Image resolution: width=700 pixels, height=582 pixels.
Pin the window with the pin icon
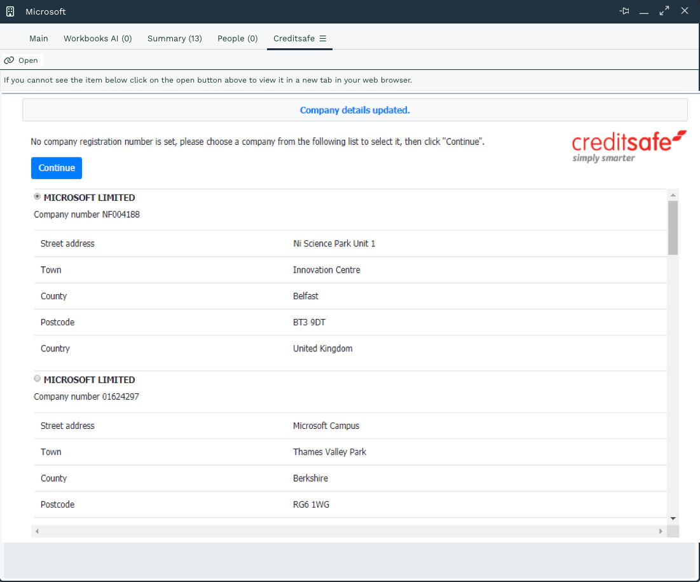click(624, 11)
